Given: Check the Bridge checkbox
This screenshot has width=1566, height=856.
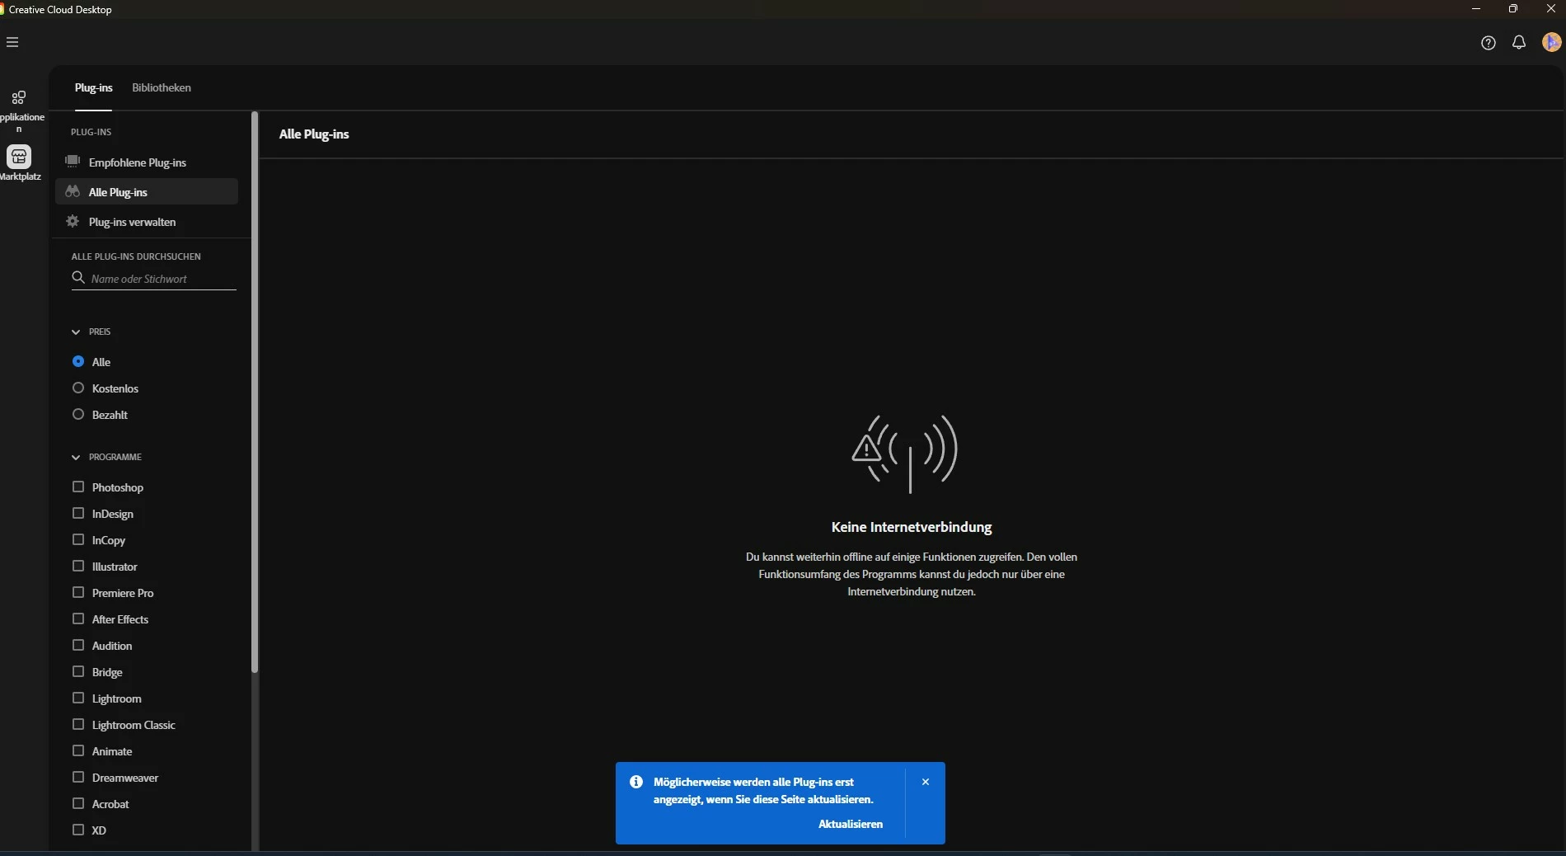Looking at the screenshot, I should [78, 671].
